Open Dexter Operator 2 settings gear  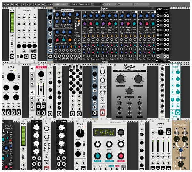(x=104, y=12)
